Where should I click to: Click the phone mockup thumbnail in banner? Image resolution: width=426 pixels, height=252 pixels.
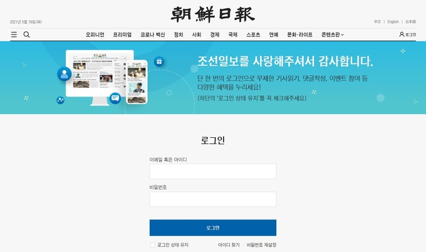pos(137,82)
